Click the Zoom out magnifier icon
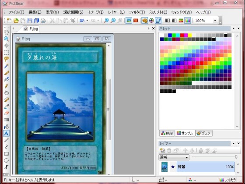This screenshot has width=245, height=184. click(113, 21)
